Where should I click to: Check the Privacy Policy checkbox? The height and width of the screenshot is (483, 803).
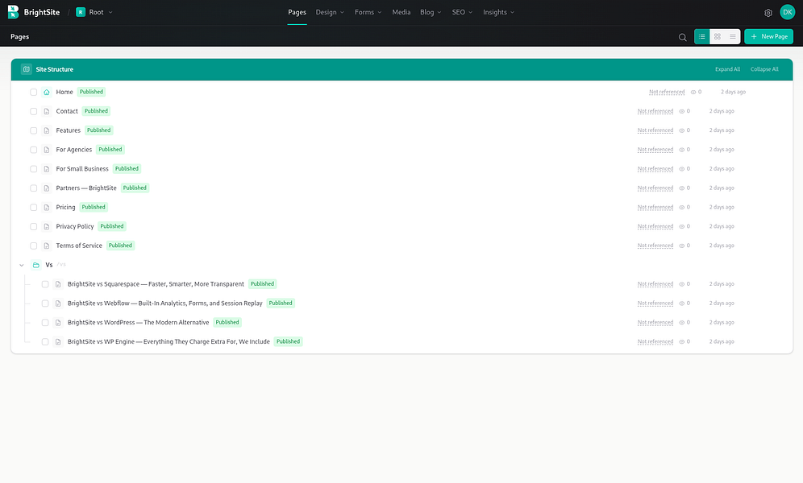point(33,226)
